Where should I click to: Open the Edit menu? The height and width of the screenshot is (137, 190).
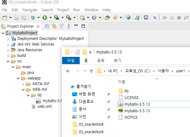(15, 10)
